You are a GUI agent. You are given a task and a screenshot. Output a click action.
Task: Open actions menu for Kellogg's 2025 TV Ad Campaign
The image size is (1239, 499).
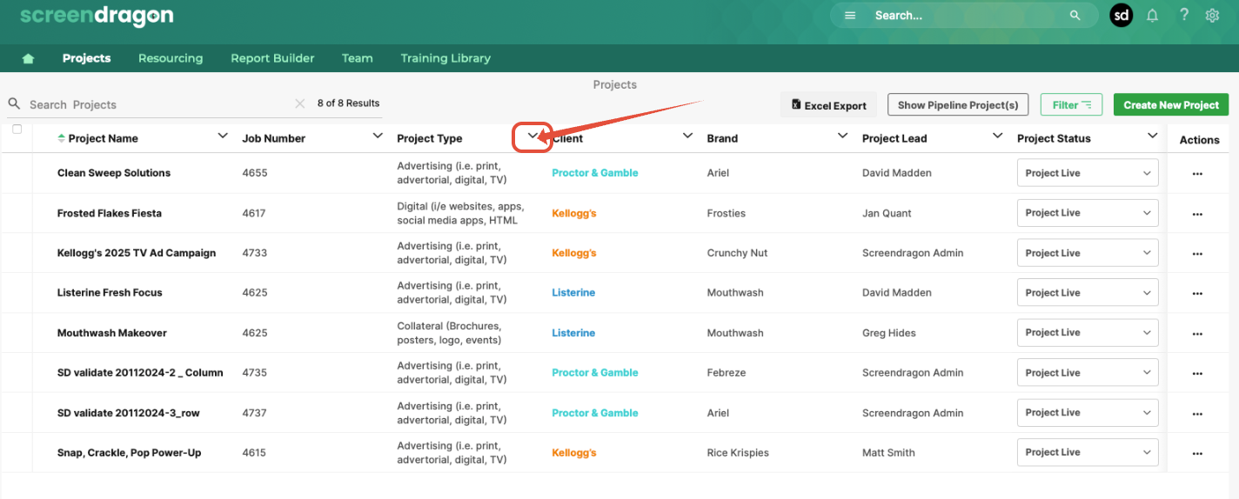pos(1197,253)
